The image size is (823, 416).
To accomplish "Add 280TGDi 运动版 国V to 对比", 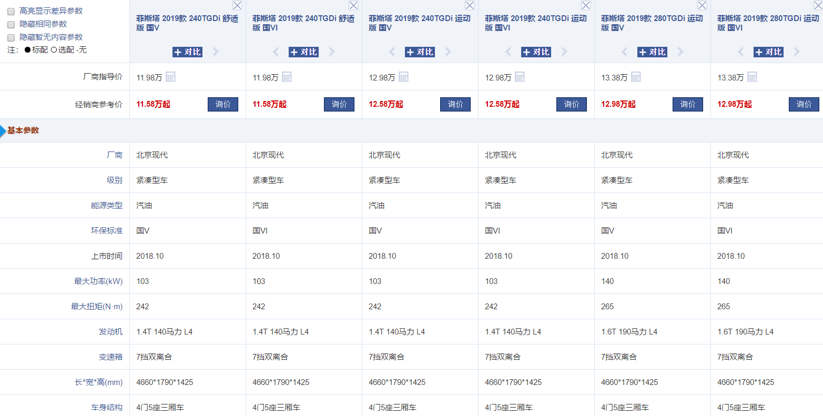I will (x=652, y=52).
